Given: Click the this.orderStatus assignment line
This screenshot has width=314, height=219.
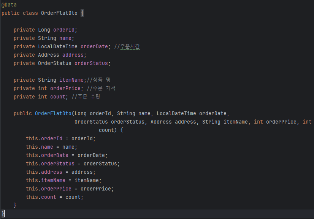Looking at the screenshot, I should [x=73, y=164].
